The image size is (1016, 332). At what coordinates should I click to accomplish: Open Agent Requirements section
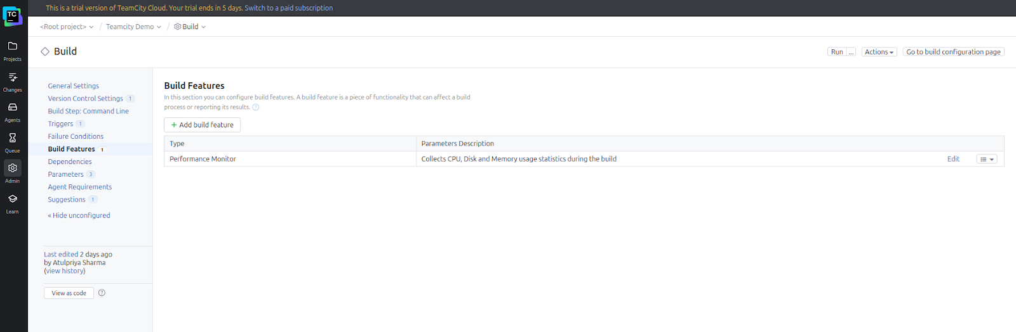pos(80,187)
